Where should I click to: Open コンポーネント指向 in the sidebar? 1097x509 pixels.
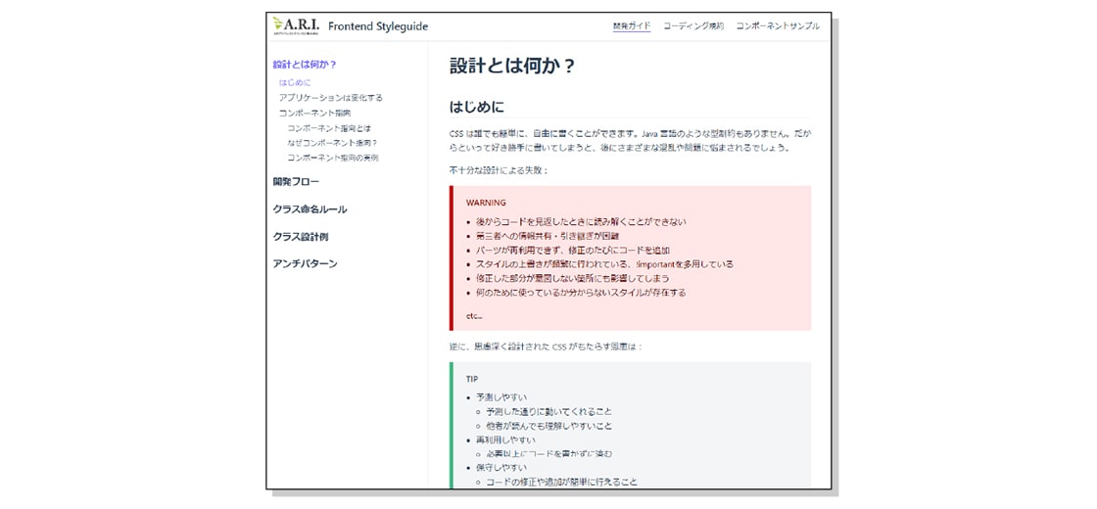pyautogui.click(x=313, y=114)
